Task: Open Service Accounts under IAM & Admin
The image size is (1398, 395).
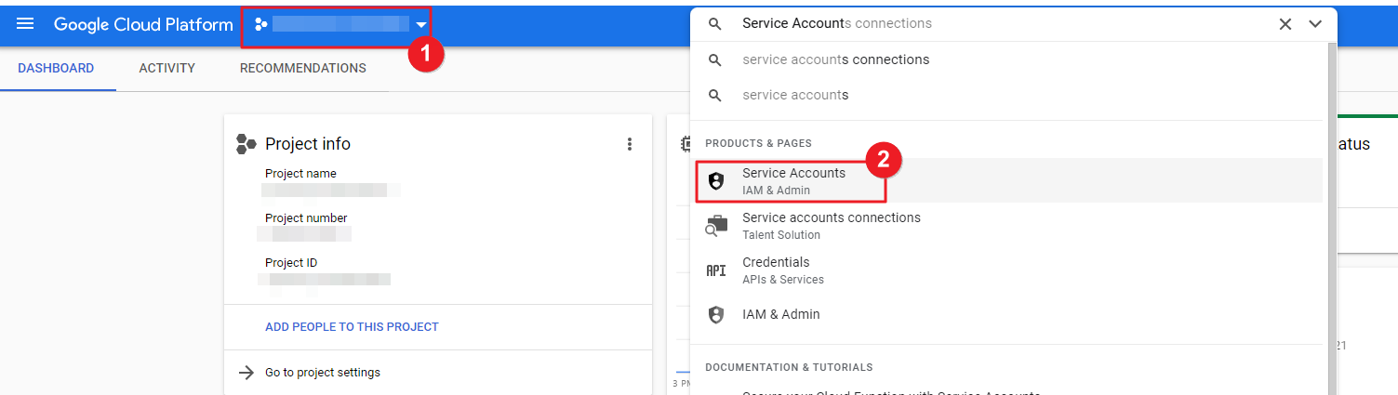Action: click(793, 180)
